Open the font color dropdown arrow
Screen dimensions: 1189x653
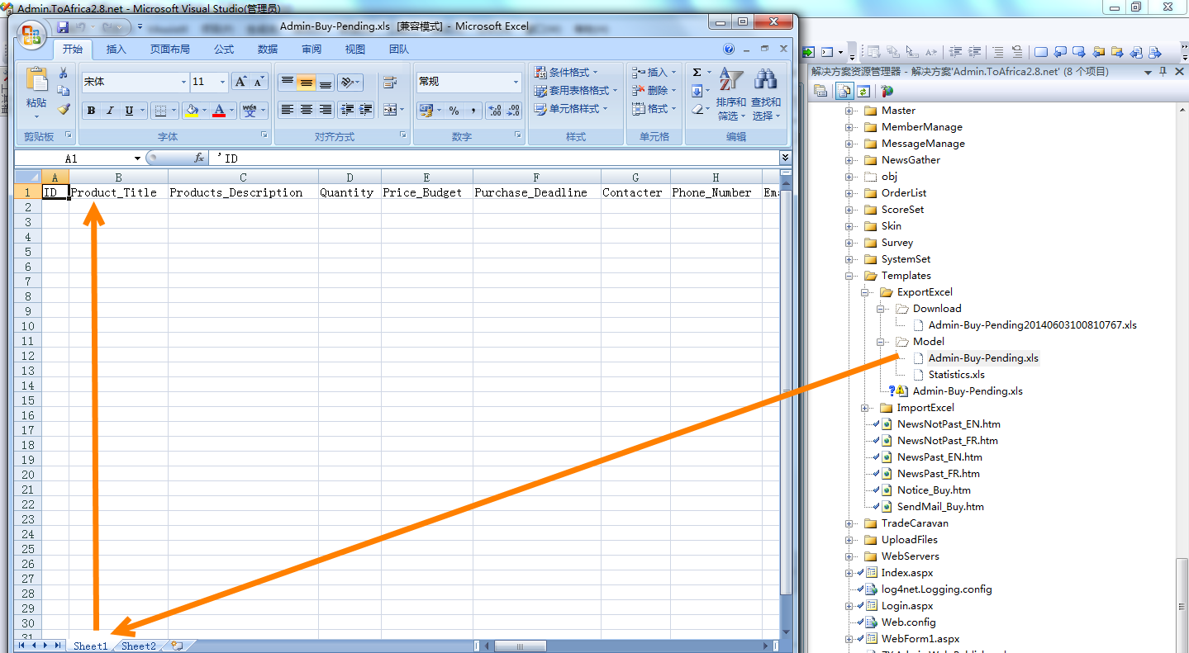pyautogui.click(x=232, y=111)
